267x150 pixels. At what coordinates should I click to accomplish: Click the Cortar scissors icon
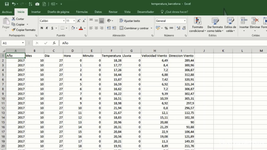(x=14, y=19)
